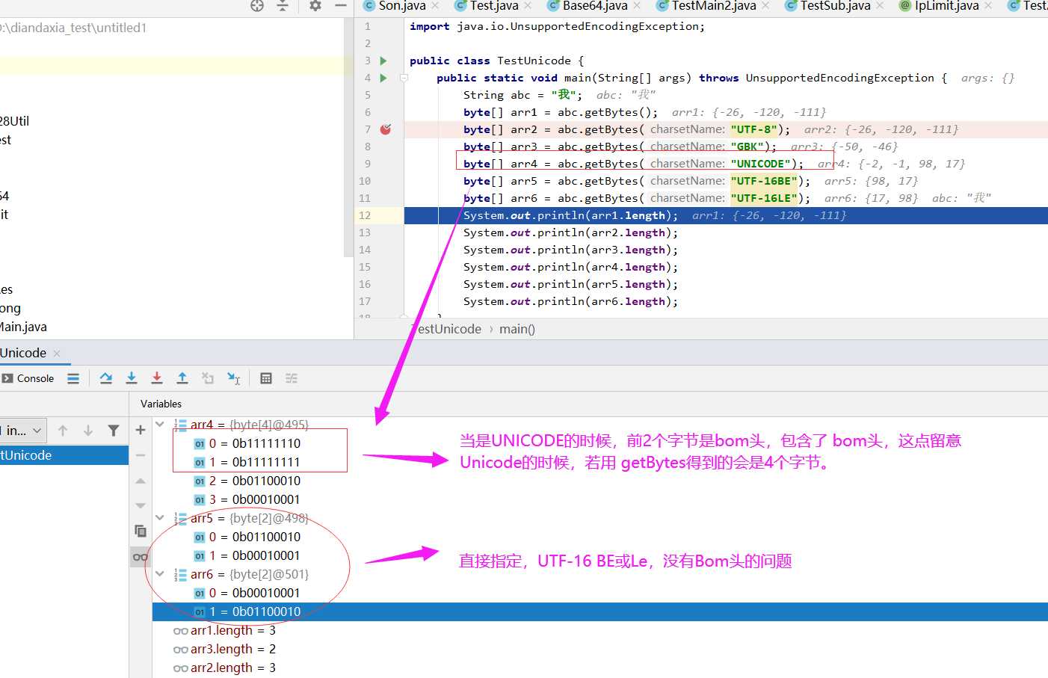Click the Variables panel header

[x=161, y=404]
